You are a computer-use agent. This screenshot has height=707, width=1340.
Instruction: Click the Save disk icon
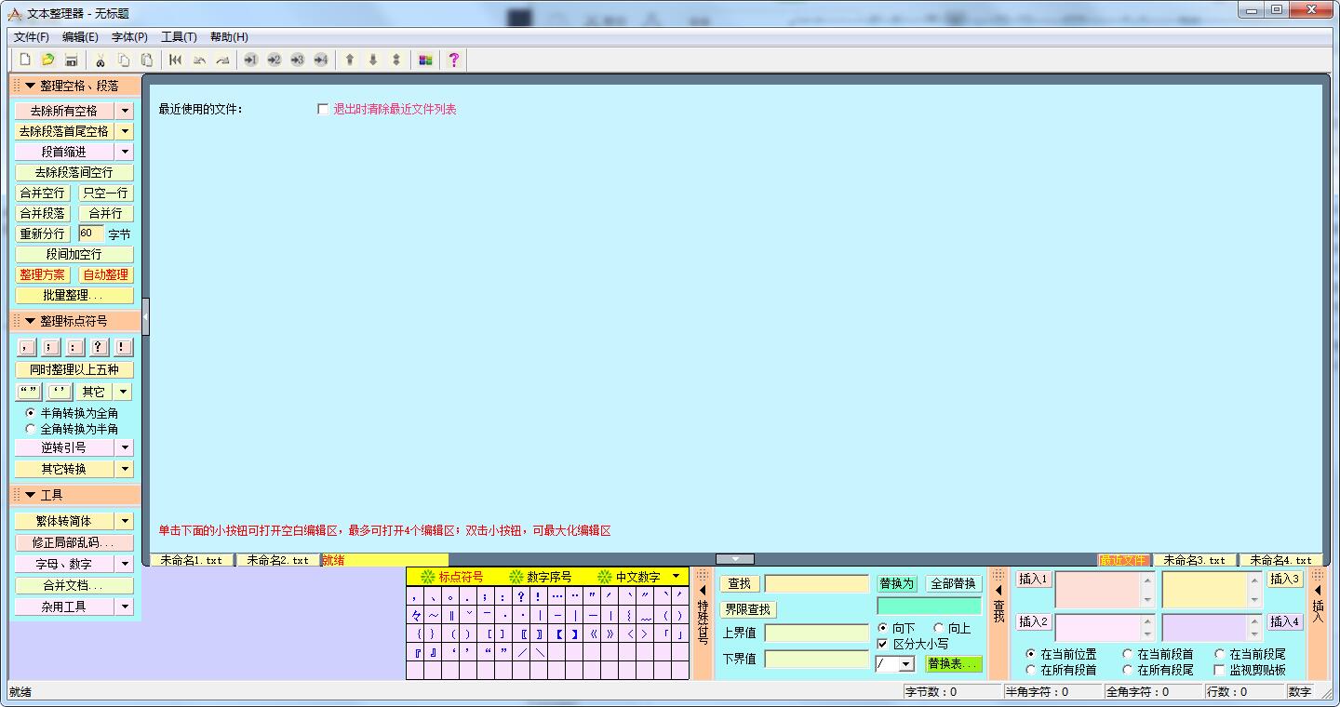click(71, 60)
